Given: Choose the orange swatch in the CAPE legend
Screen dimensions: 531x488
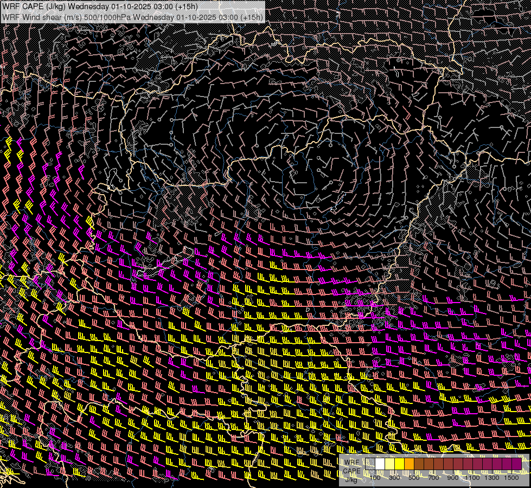Looking at the screenshot, I should click(410, 464).
